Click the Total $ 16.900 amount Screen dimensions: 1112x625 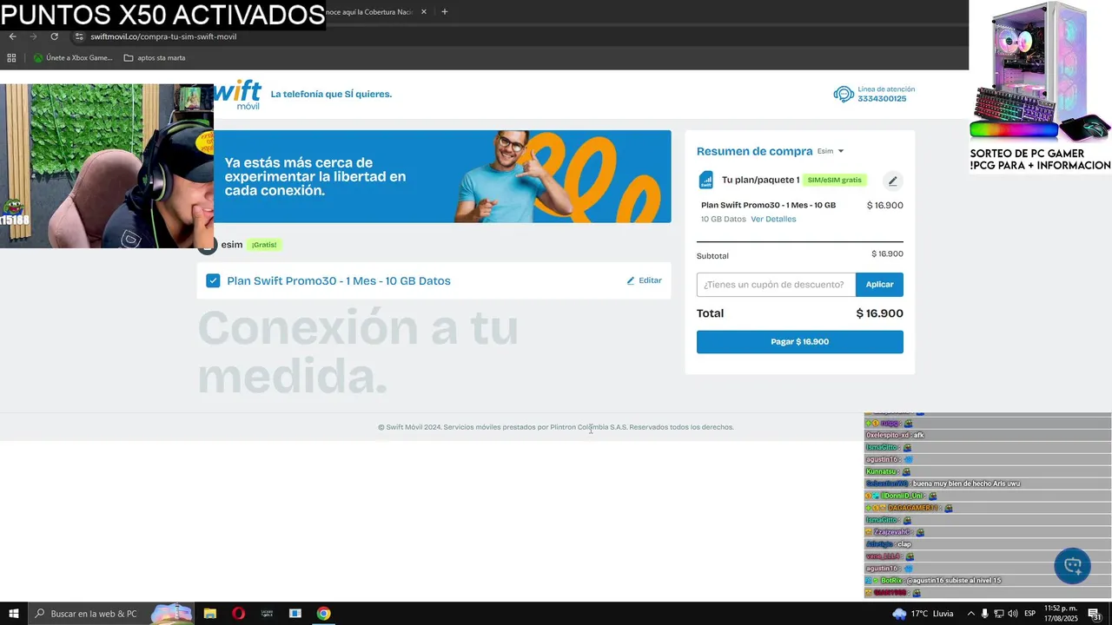[x=879, y=313]
